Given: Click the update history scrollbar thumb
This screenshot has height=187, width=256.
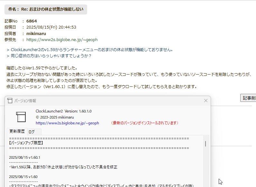Looking at the screenshot, I should pos(206,144).
